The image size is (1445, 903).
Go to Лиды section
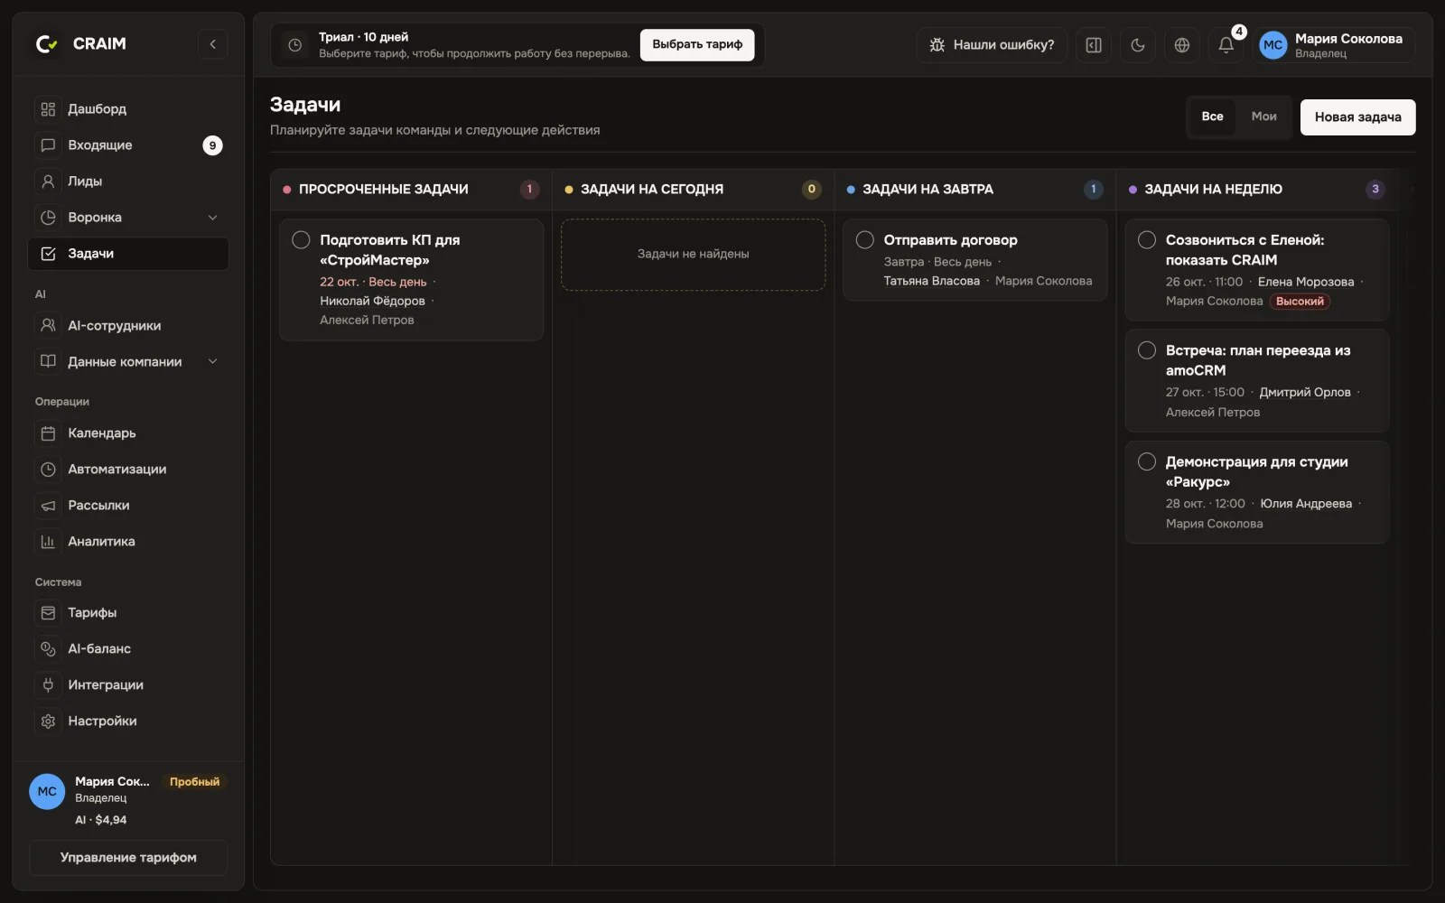tap(128, 182)
